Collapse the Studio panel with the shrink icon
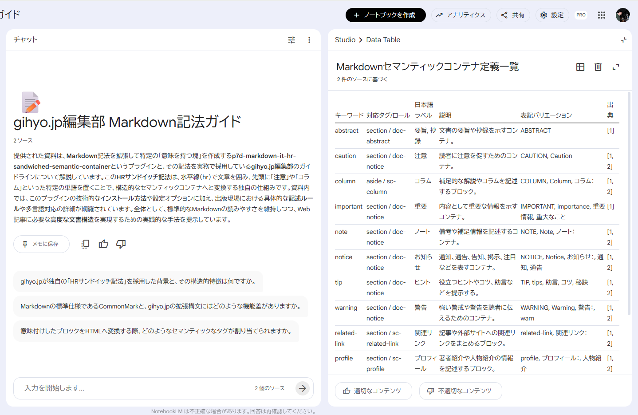Viewport: 638px width, 415px height. (623, 40)
